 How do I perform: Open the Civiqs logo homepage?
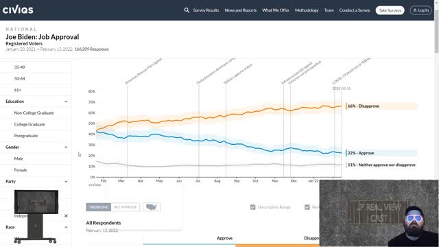click(x=18, y=10)
